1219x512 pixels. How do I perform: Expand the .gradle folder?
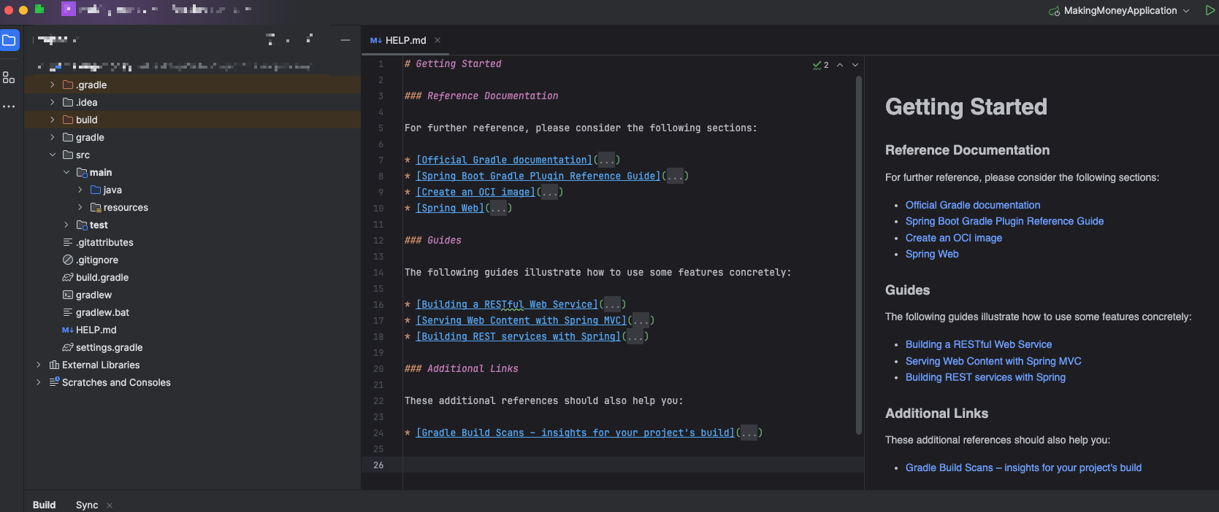coord(53,85)
